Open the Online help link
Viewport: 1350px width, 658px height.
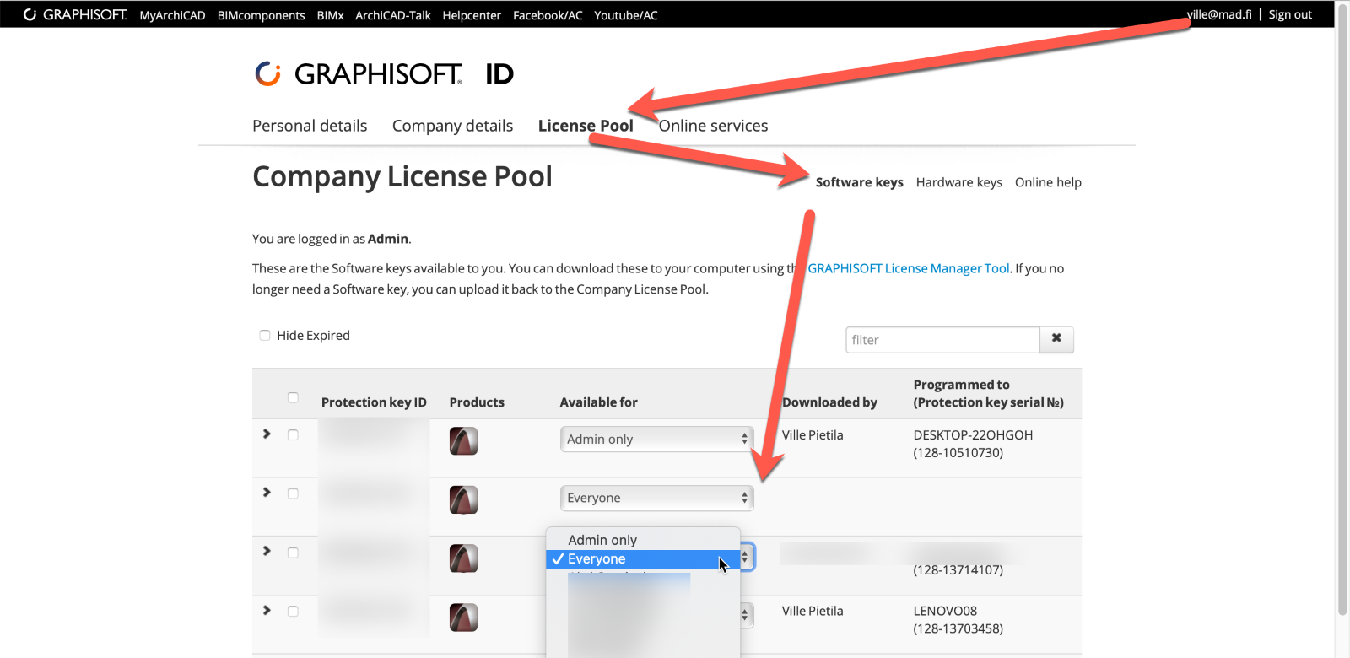[1048, 182]
